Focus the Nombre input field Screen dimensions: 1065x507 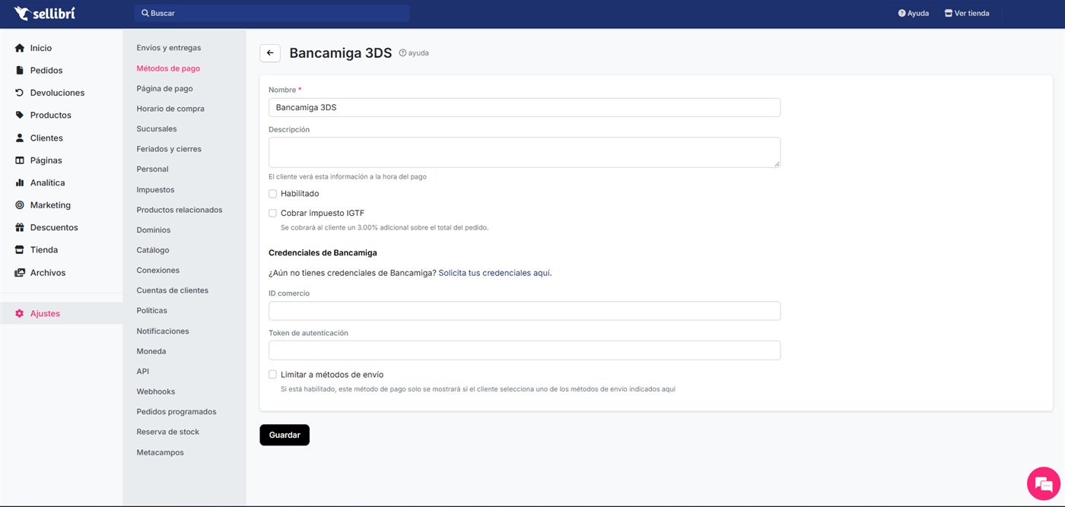[x=524, y=107]
